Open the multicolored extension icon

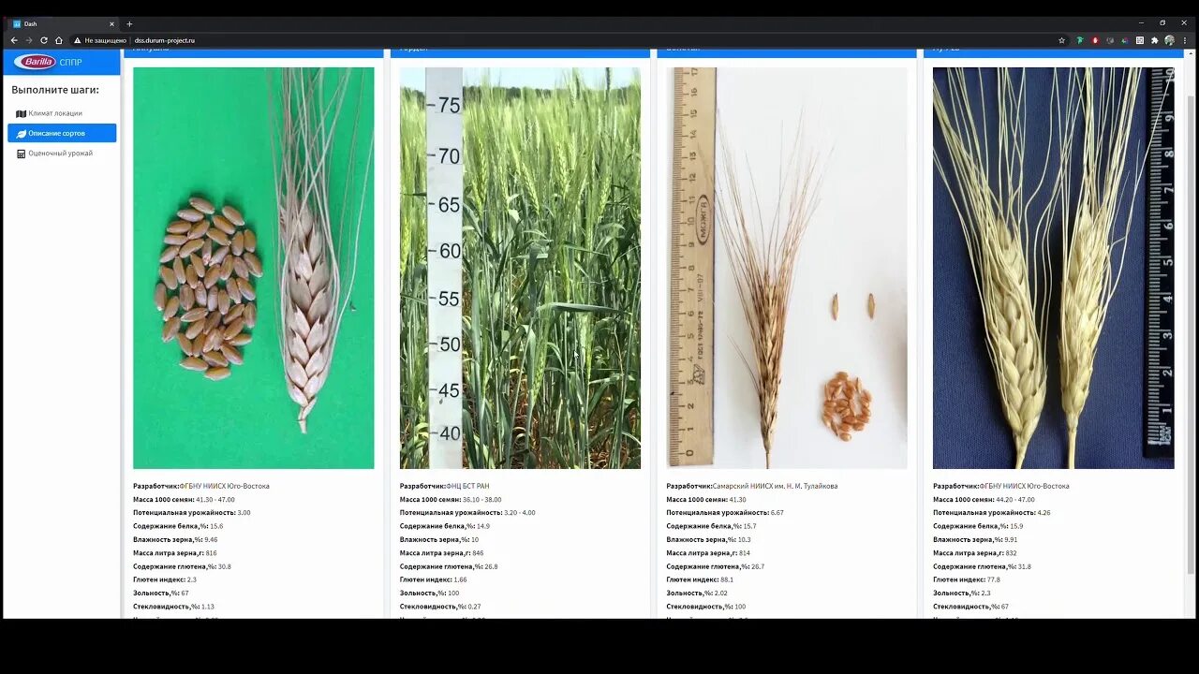tap(1125, 40)
